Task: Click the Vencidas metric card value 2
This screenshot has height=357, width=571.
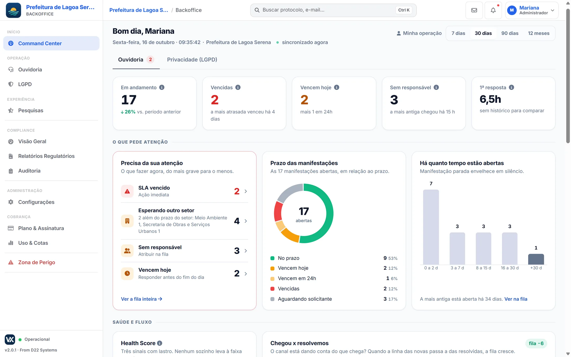Action: coord(215,100)
